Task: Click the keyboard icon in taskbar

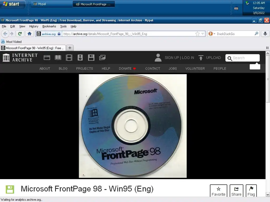Action: (x=236, y=8)
